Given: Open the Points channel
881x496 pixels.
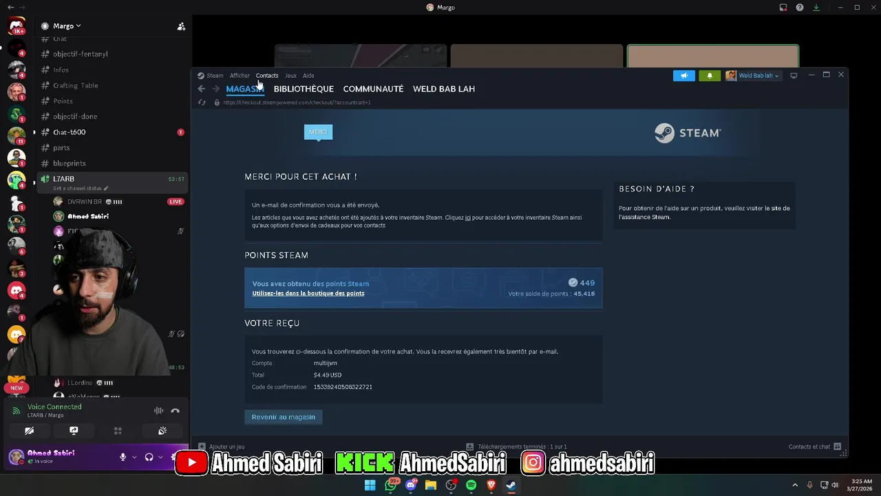Looking at the screenshot, I should [x=63, y=101].
